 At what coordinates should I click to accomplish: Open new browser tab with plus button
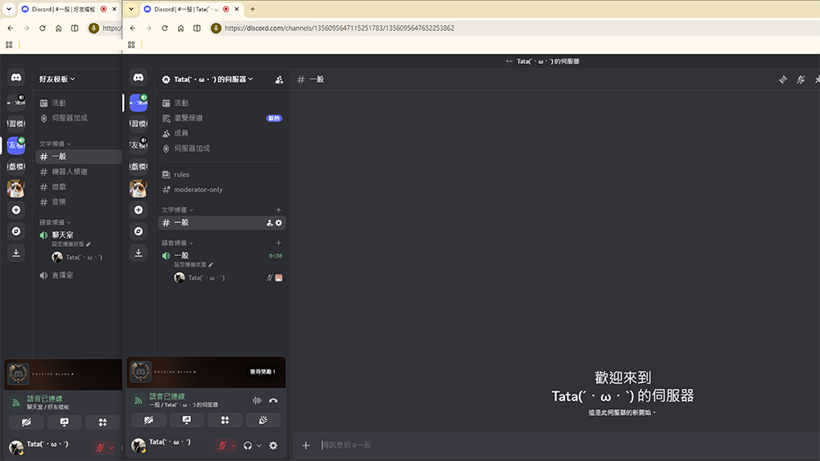[x=253, y=9]
